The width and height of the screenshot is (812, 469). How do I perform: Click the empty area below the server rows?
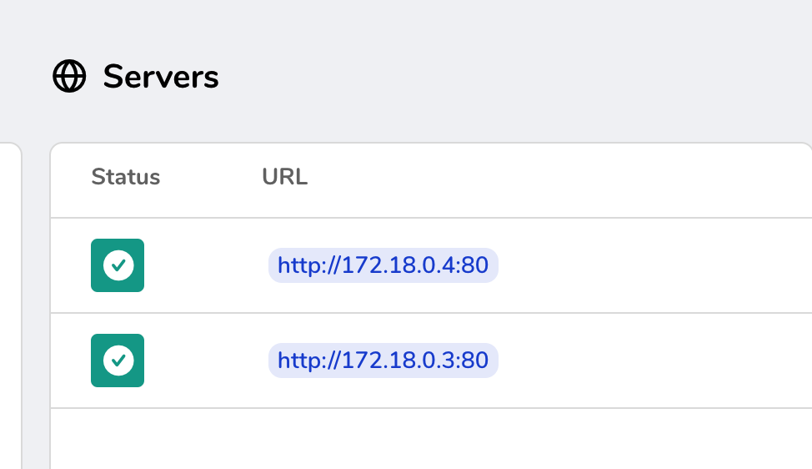pos(417,438)
